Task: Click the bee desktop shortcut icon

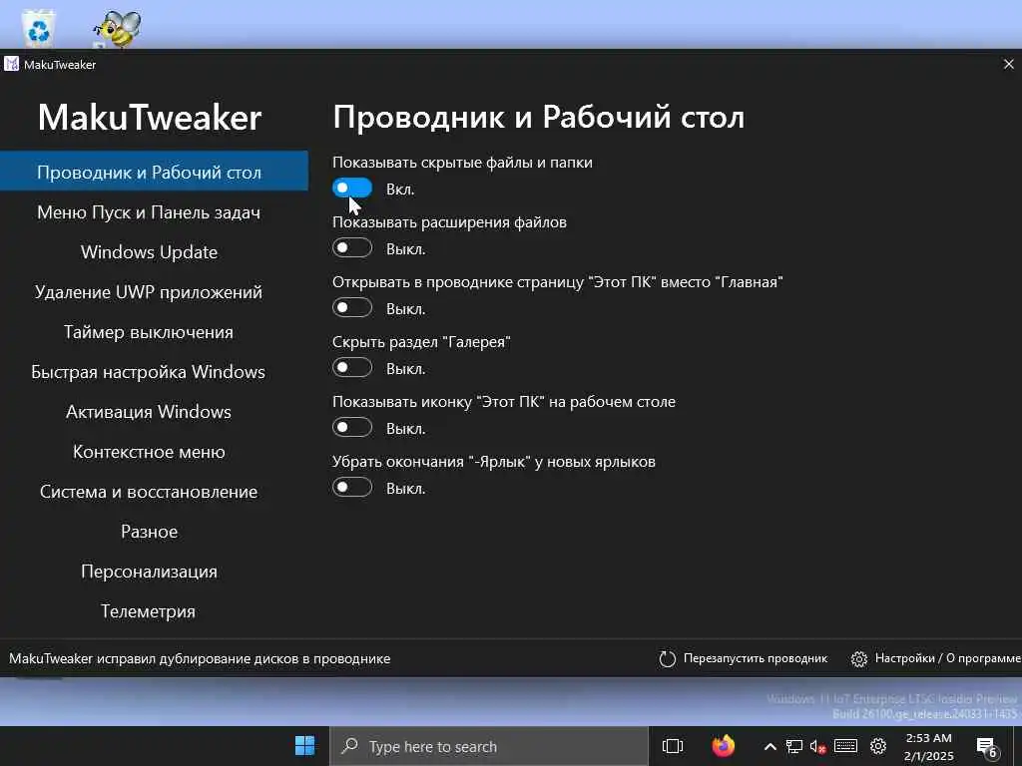Action: coord(118,29)
